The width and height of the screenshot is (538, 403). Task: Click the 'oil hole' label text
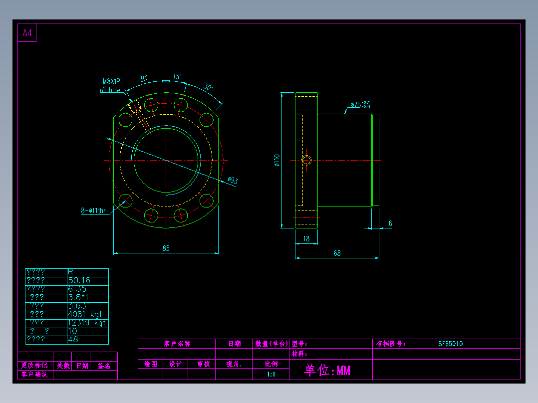(x=110, y=90)
